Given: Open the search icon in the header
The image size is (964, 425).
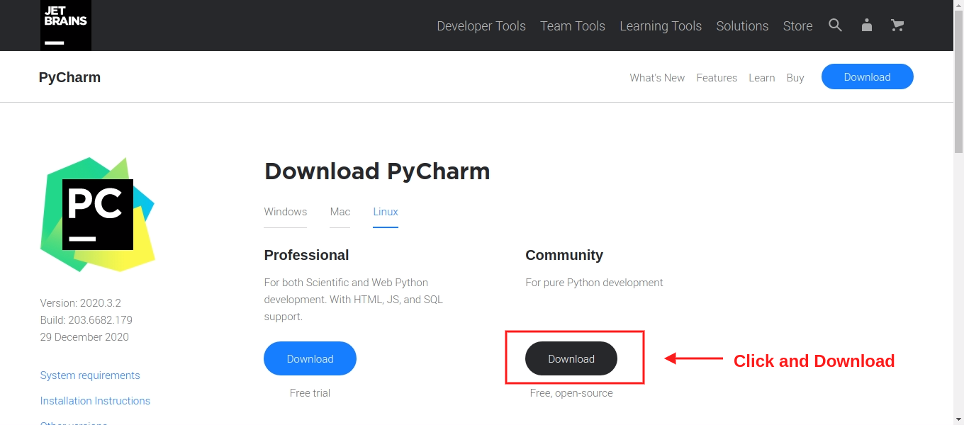Looking at the screenshot, I should tap(835, 25).
